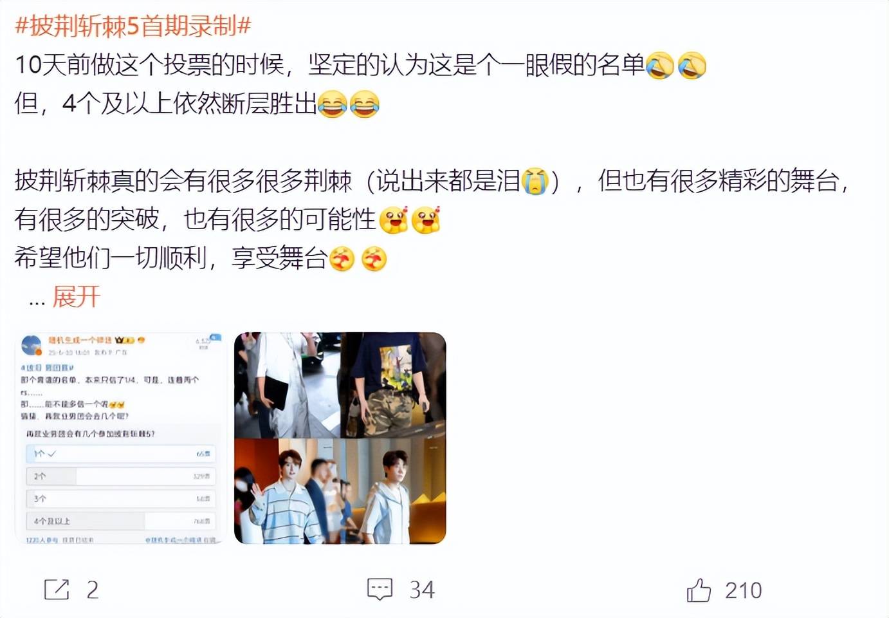Open the poll screenshot thumbnail

(120, 438)
